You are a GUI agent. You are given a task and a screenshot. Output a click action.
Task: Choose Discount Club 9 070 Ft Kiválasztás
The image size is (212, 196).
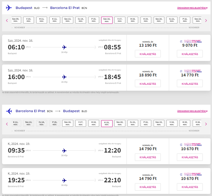click(190, 54)
